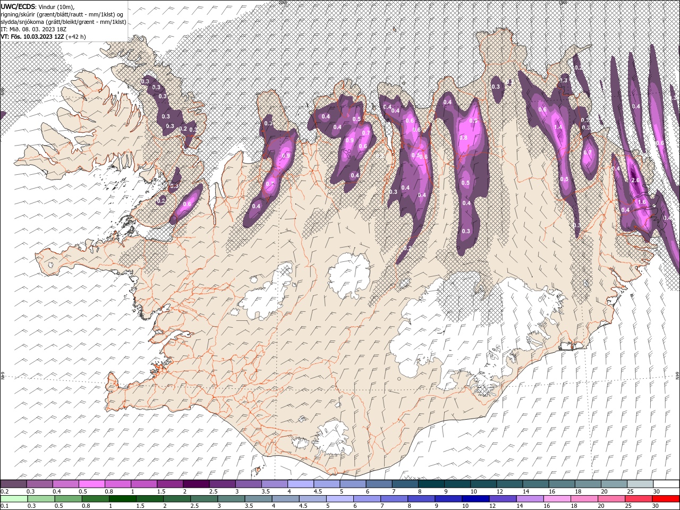
Task: Click the 2.6 precipitation value on map
Action: [x=636, y=180]
